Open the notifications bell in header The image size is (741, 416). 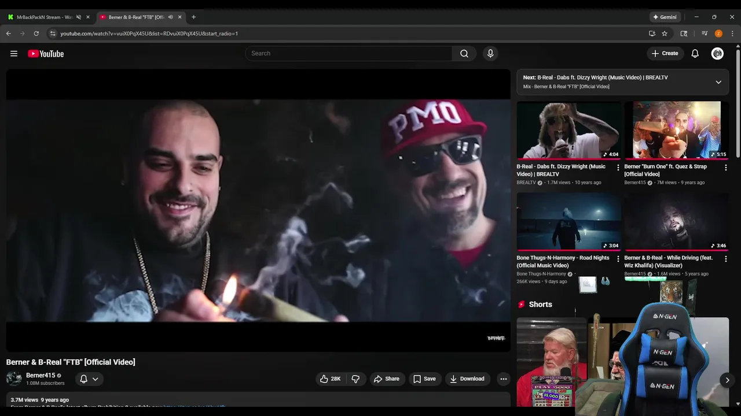(695, 54)
